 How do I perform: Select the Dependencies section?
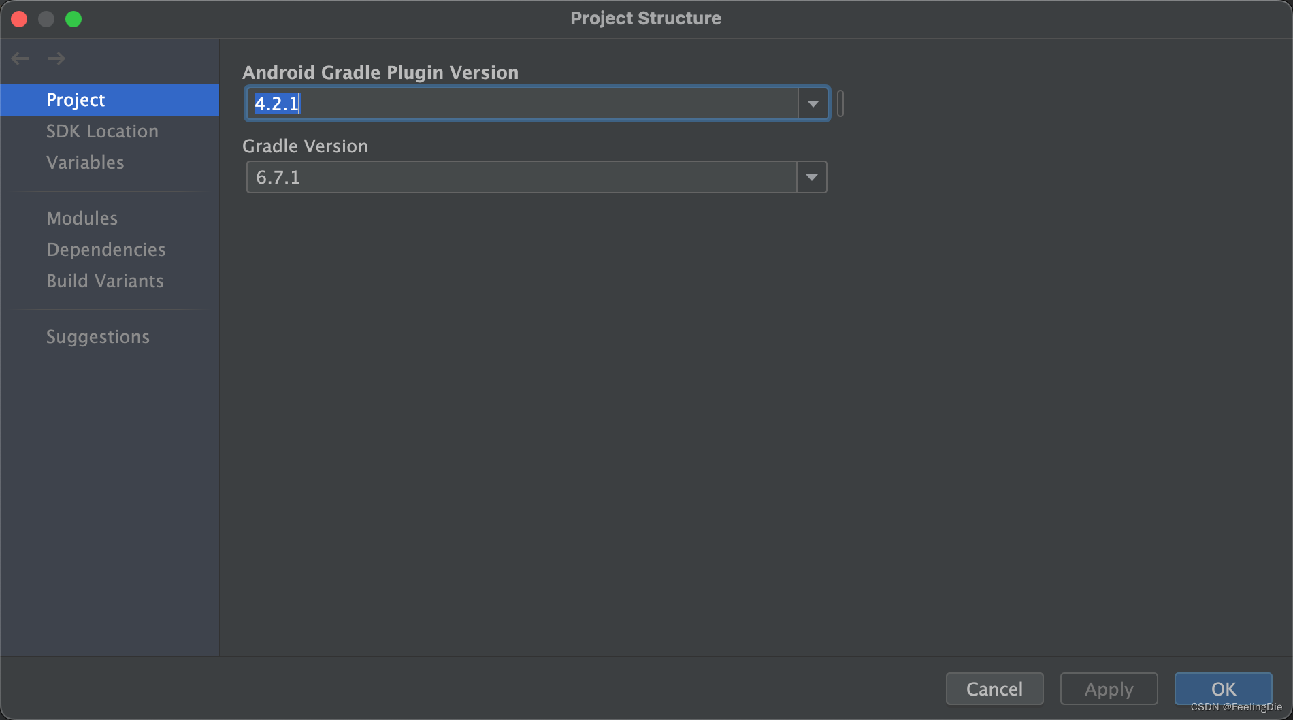click(x=105, y=249)
